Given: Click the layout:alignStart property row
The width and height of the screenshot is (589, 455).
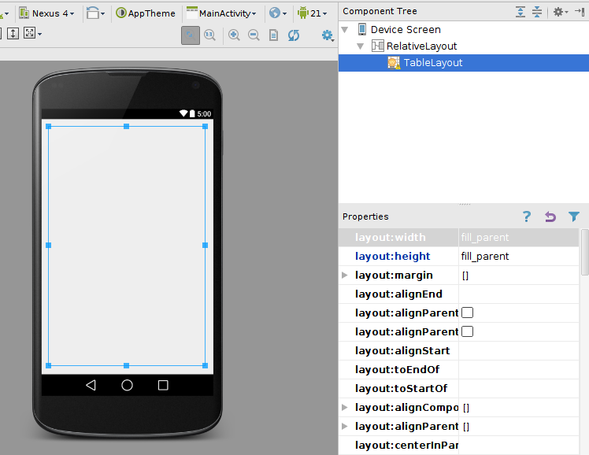Looking at the screenshot, I should [x=458, y=350].
